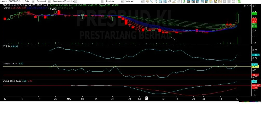
Task: Click the PRESBHD.KL (5204.KL) chart title
Action: tap(14, 5)
